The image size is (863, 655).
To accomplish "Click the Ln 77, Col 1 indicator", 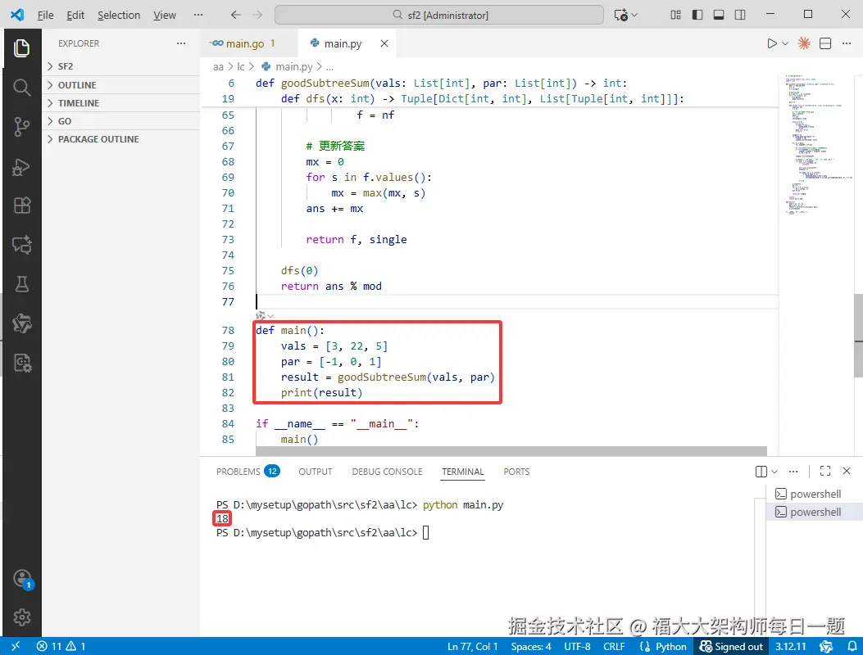I will tap(472, 646).
